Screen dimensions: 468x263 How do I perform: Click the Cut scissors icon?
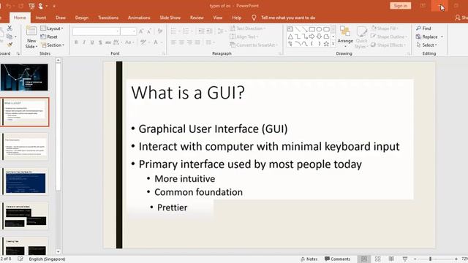click(x=10, y=28)
